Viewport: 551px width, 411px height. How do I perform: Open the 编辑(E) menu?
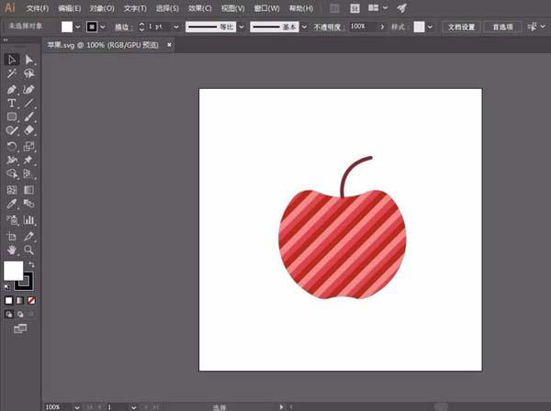[69, 8]
